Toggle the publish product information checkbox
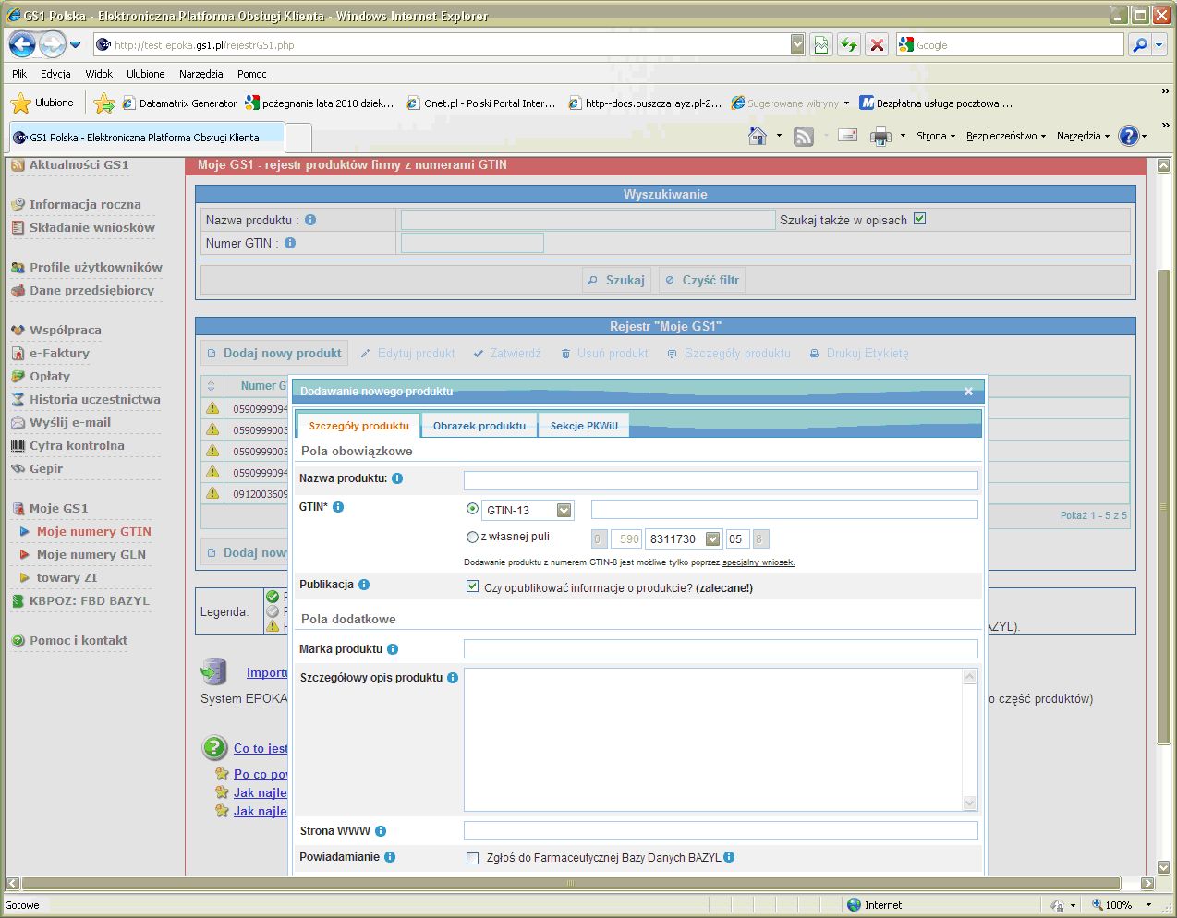Image resolution: width=1177 pixels, height=918 pixels. click(x=473, y=586)
